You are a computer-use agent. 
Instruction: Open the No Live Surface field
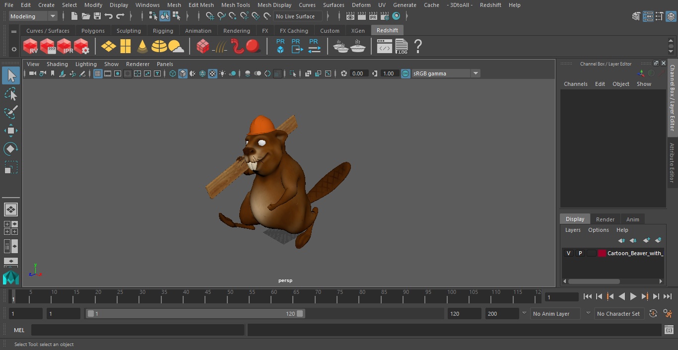pos(298,16)
